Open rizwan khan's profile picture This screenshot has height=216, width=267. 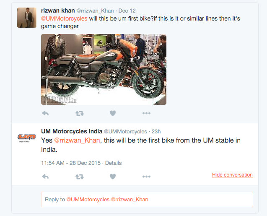(x=26, y=18)
